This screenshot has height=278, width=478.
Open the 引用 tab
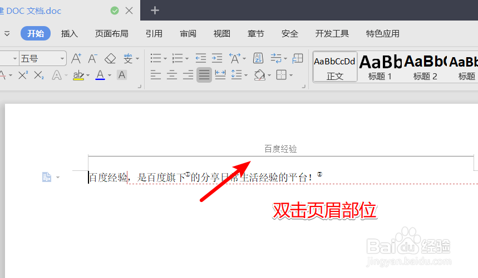coord(154,33)
